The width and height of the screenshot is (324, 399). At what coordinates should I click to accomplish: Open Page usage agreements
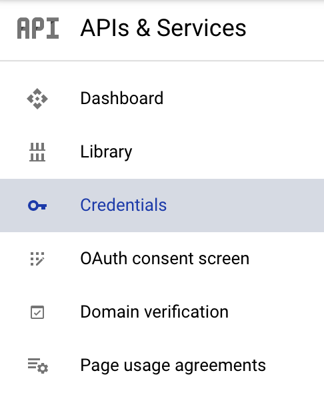pos(162,366)
